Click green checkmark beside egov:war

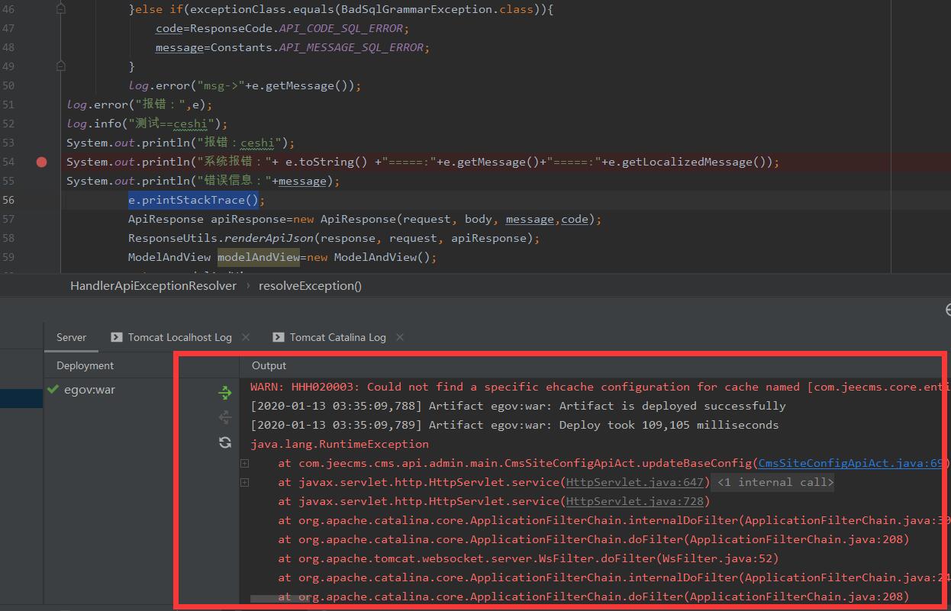coord(53,390)
